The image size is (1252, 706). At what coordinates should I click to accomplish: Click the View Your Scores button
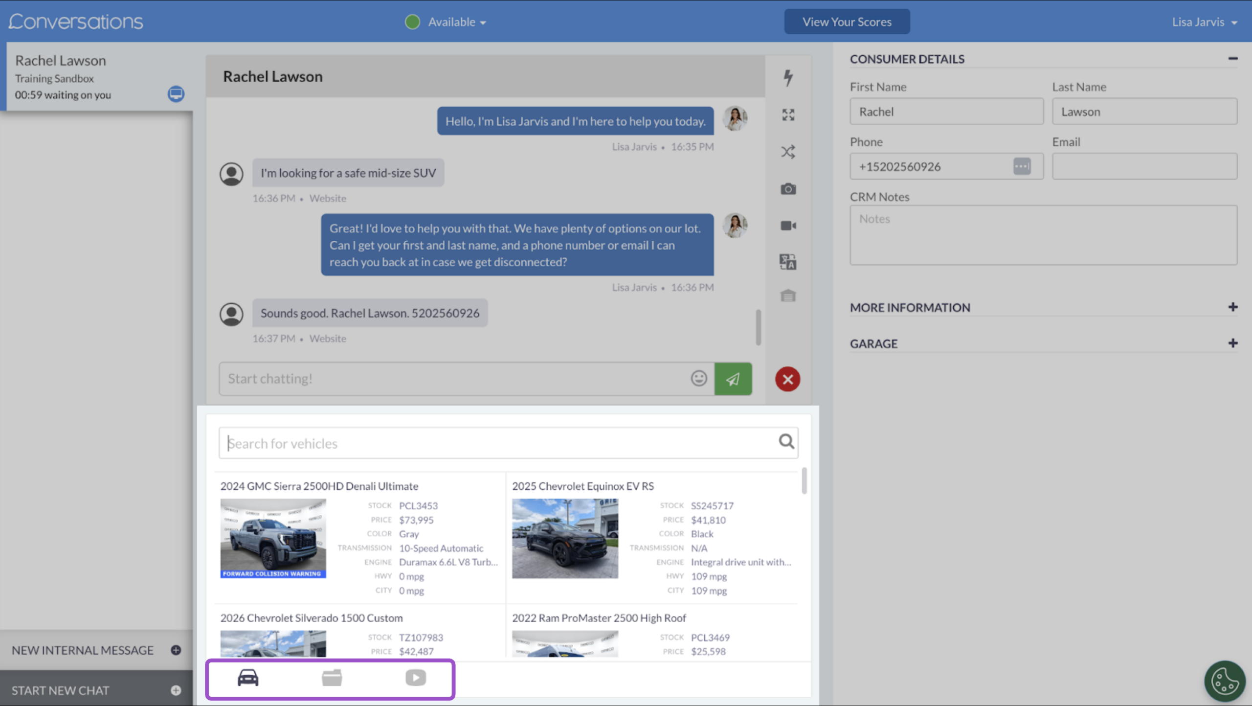pyautogui.click(x=847, y=22)
